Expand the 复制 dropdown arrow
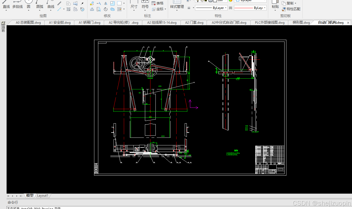This screenshot has height=209, width=352. (295, 3)
